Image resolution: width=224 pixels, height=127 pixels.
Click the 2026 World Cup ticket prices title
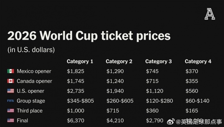[89, 36]
